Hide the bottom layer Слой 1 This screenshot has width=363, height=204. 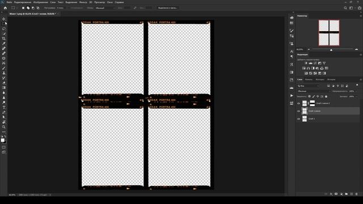298,119
